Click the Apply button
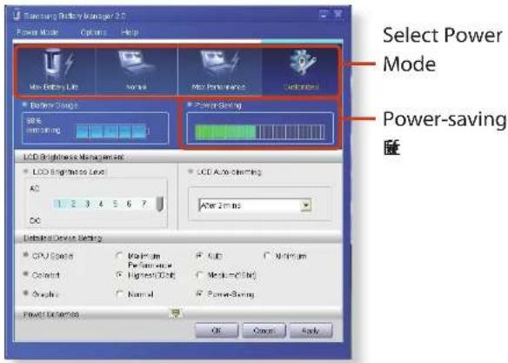 [x=311, y=330]
